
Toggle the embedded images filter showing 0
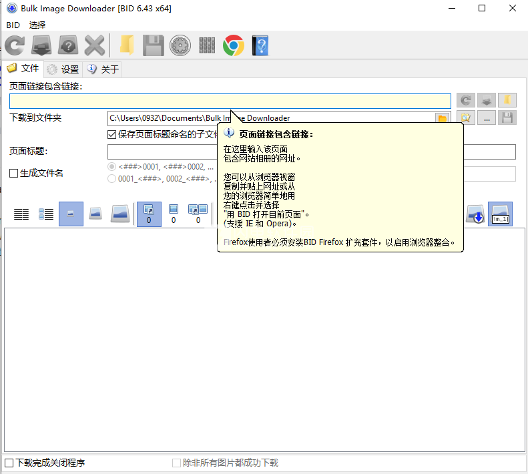coord(174,214)
